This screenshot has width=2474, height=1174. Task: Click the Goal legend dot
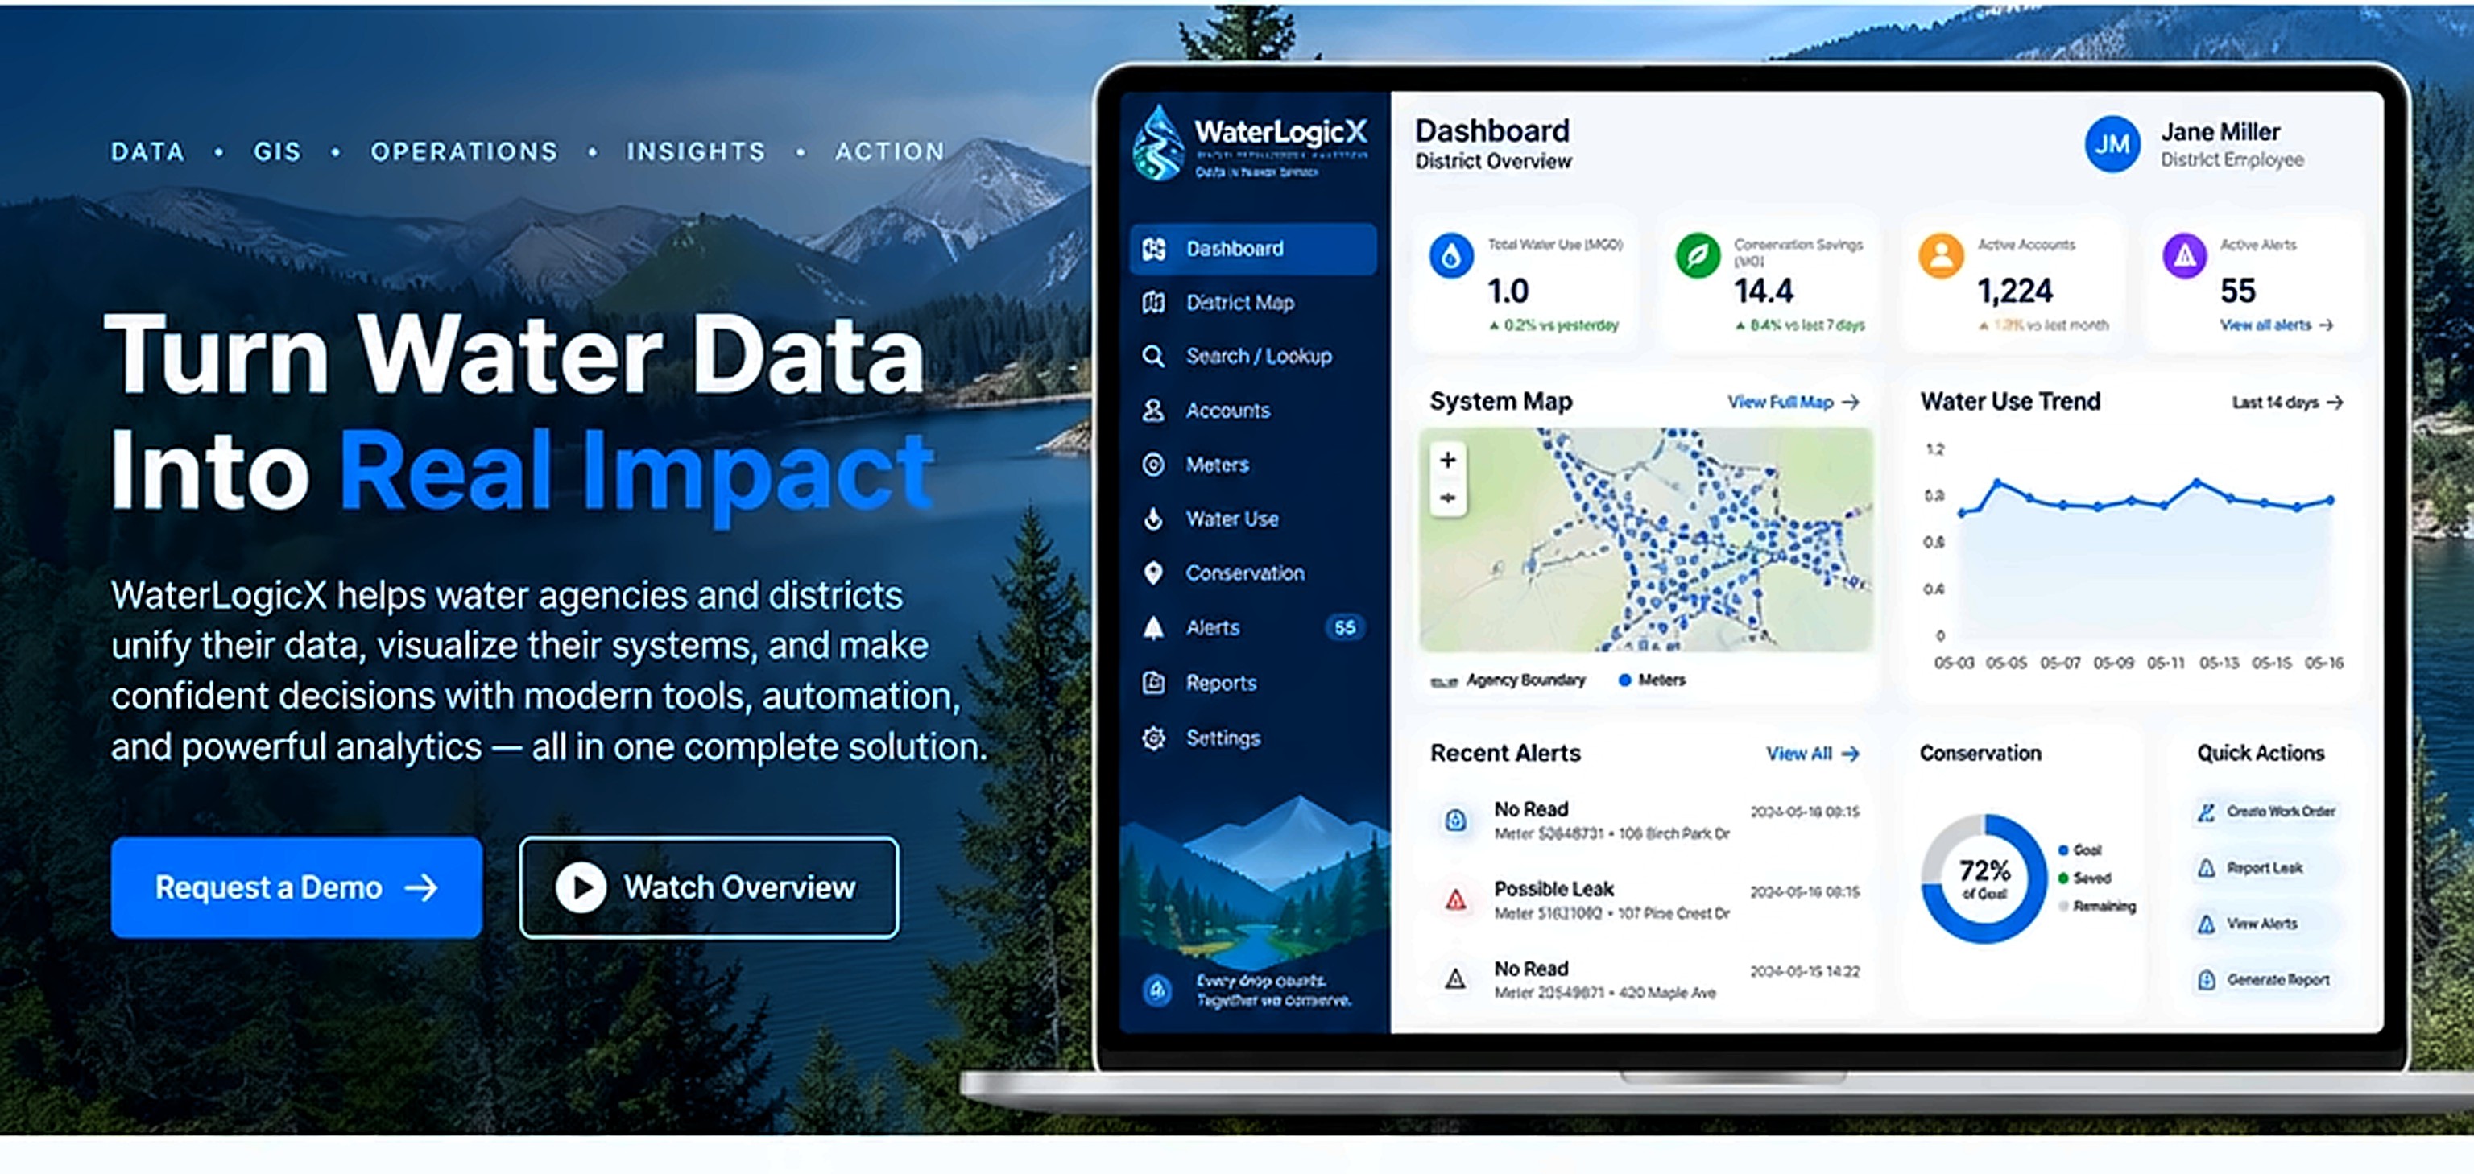point(2063,850)
